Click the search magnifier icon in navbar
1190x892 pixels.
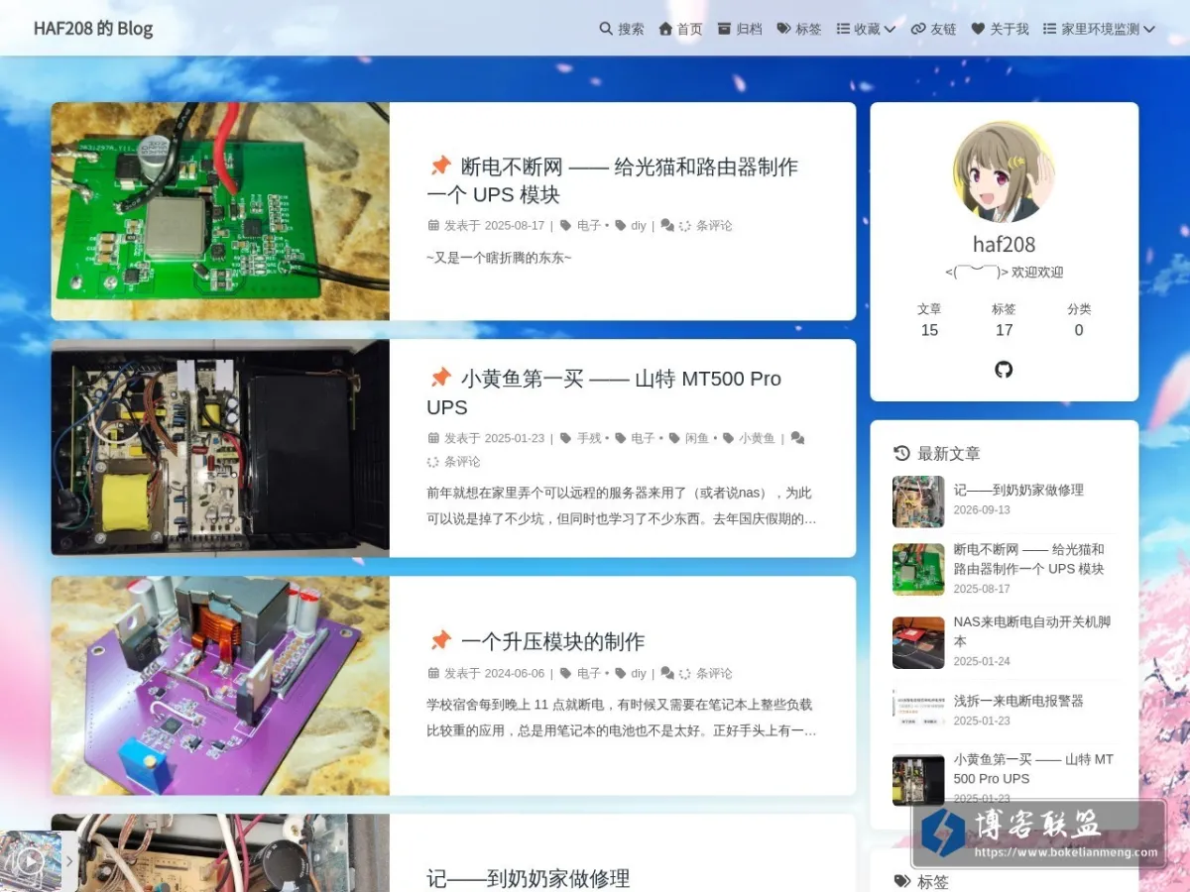coord(606,29)
